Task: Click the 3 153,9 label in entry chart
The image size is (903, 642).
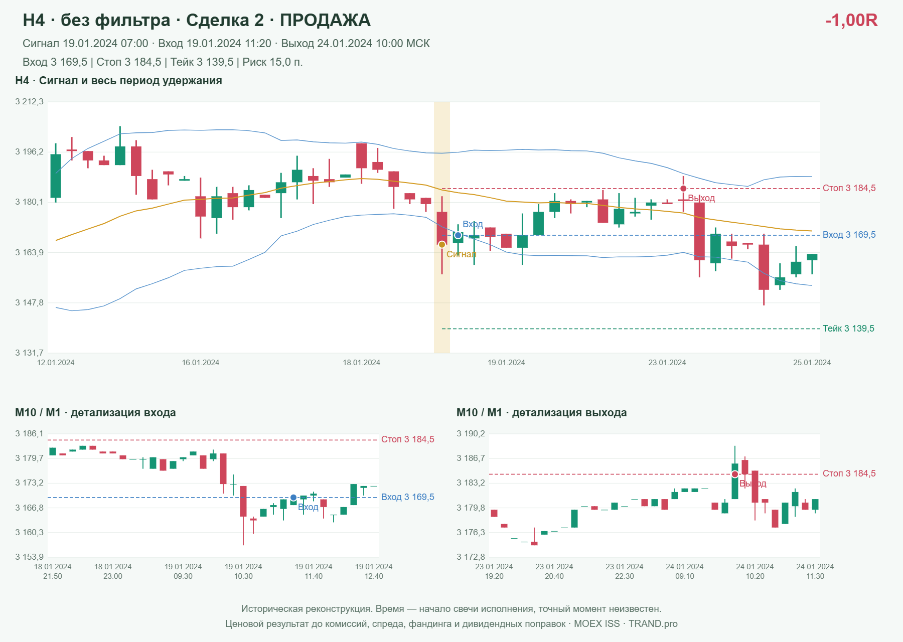Action: (x=30, y=557)
